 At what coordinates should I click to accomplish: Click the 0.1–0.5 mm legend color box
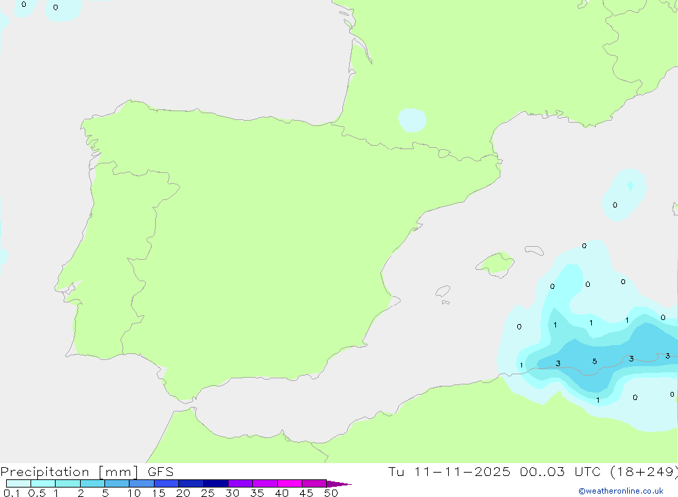18,483
